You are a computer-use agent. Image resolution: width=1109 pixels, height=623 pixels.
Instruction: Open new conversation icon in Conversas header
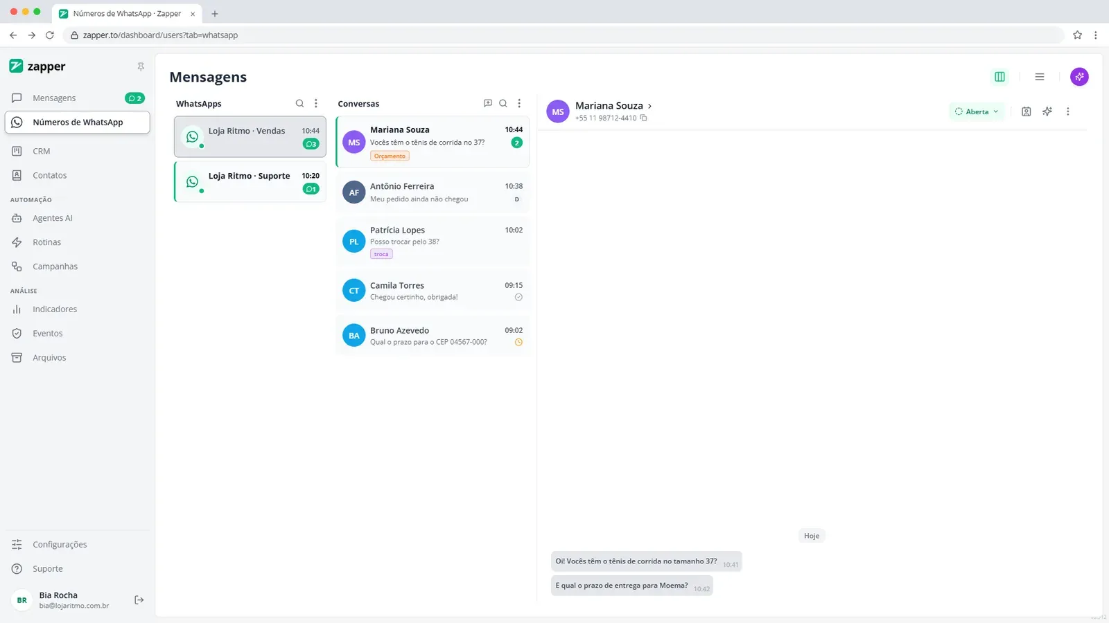point(488,103)
